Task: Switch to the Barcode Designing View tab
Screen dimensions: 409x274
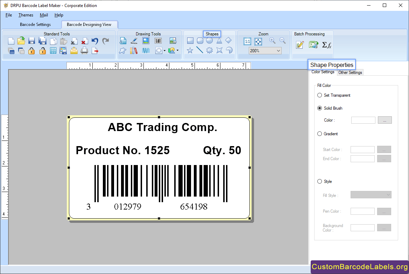Action: pyautogui.click(x=89, y=25)
